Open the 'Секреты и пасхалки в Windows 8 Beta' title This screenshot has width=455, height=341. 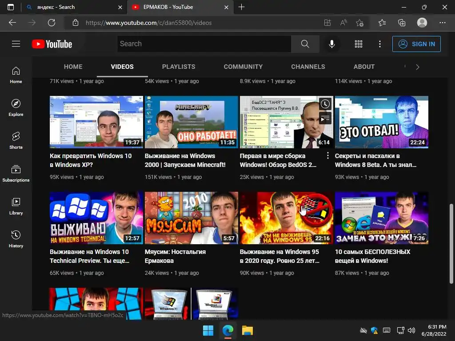(375, 160)
